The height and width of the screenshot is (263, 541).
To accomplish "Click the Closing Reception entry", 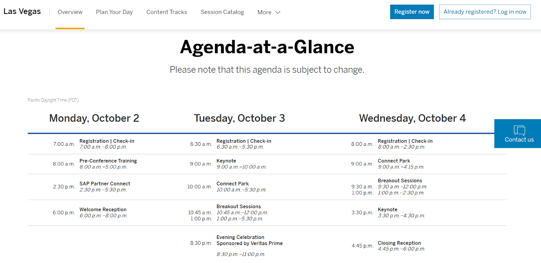I will click(399, 243).
